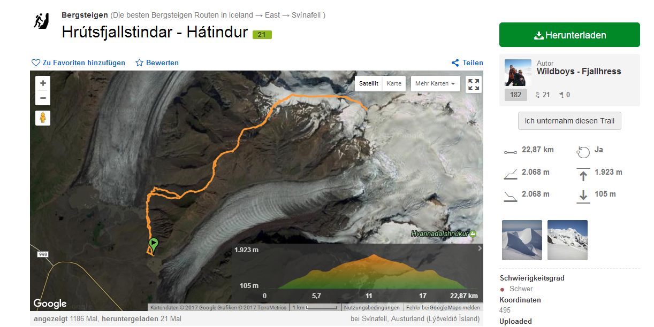Add trail to favorites with heart
Image resolution: width=654 pixels, height=327 pixels.
coord(78,63)
